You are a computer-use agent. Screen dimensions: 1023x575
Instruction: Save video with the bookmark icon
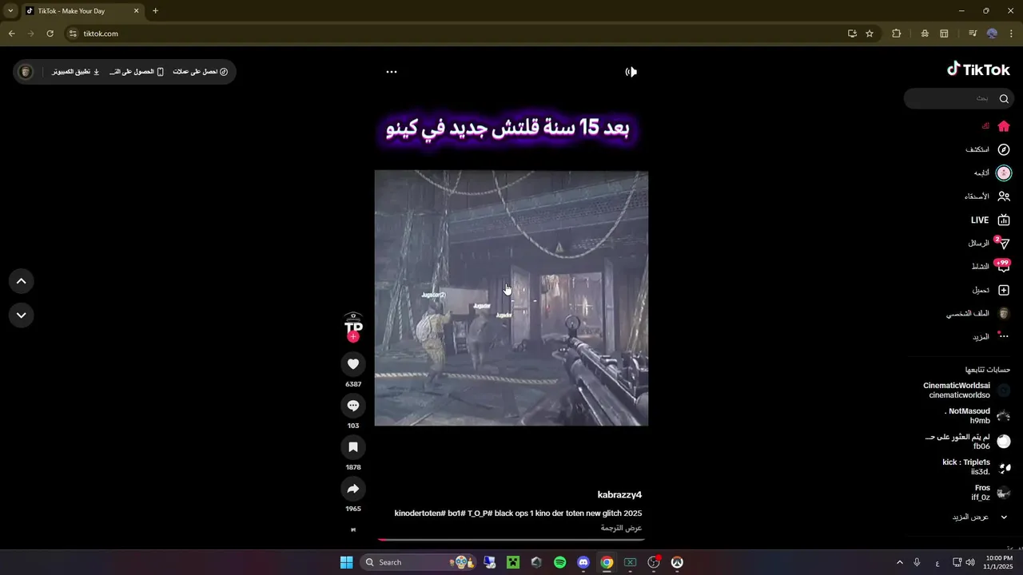click(x=353, y=447)
